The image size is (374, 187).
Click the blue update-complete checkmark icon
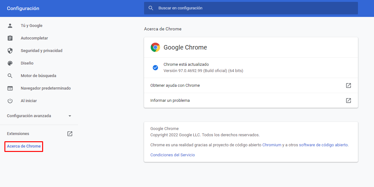[x=155, y=68]
